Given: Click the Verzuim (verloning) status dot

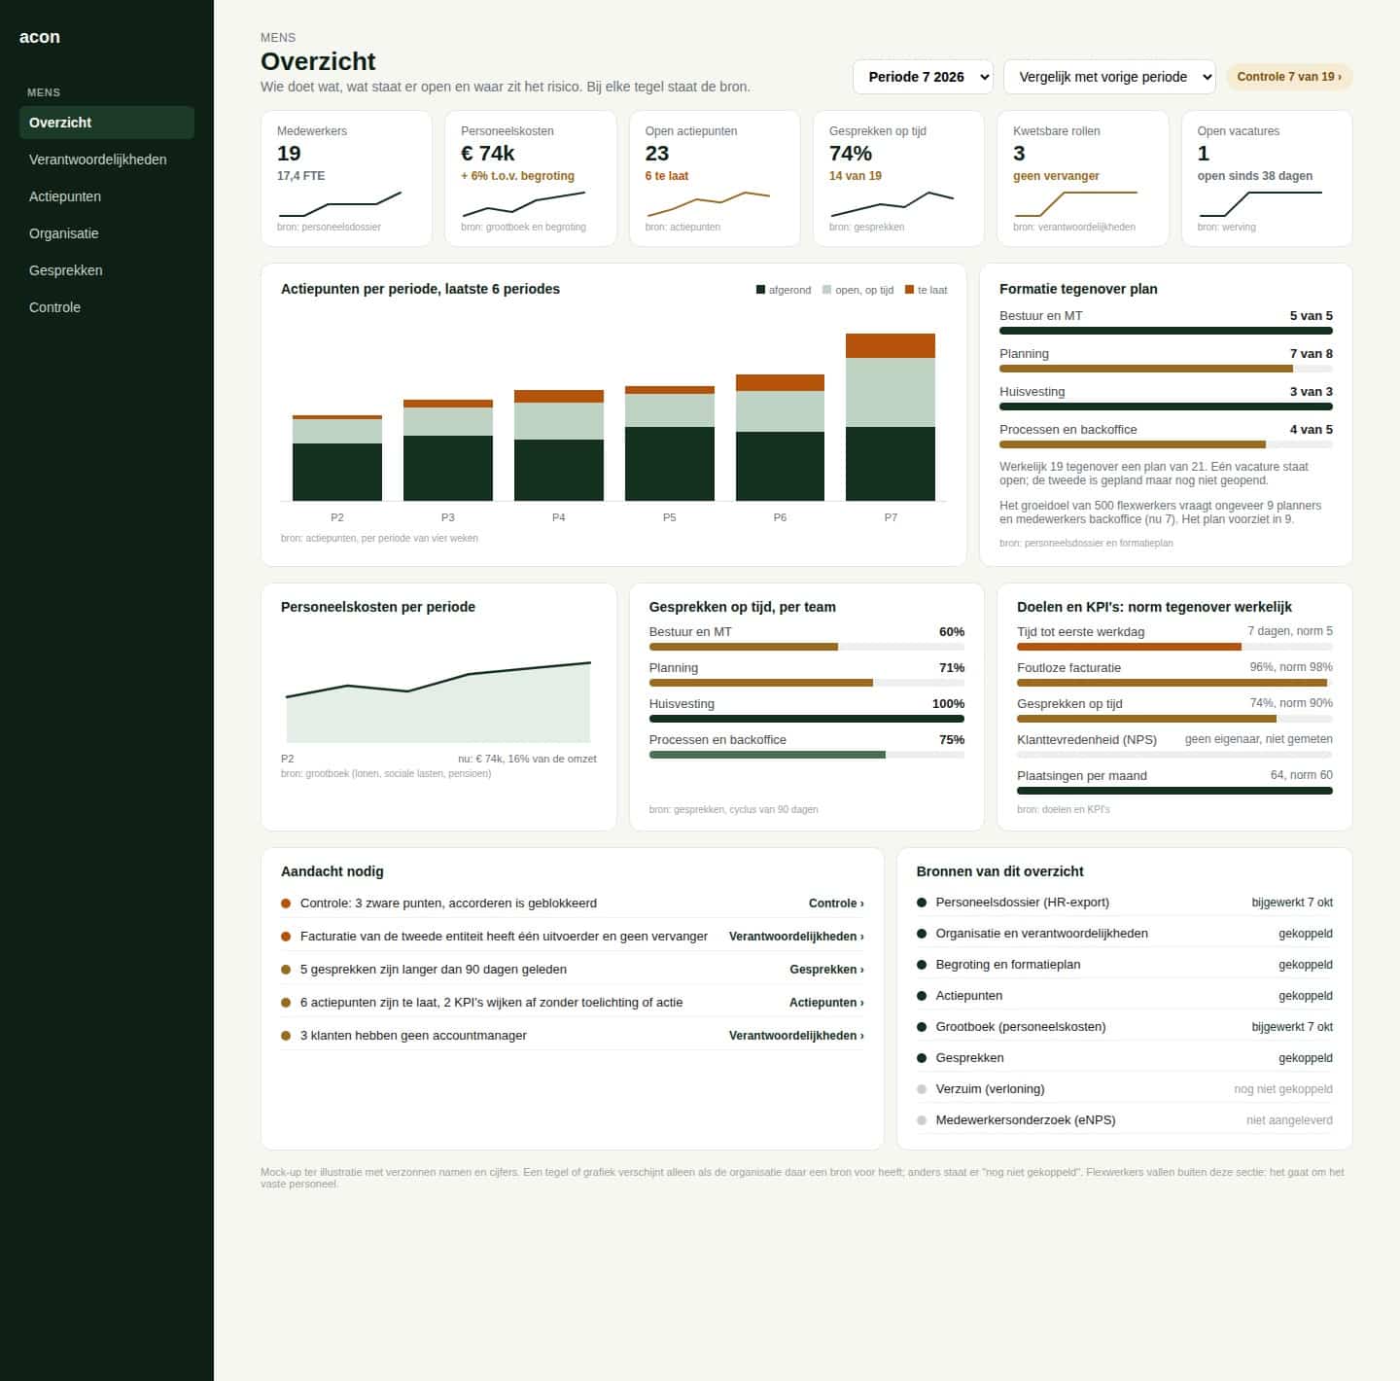Looking at the screenshot, I should click(x=922, y=1089).
